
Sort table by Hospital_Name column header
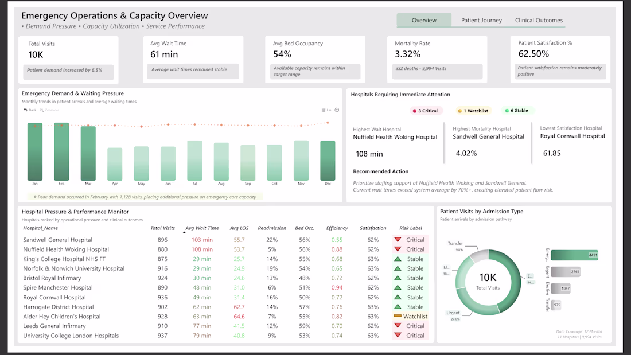(40, 228)
